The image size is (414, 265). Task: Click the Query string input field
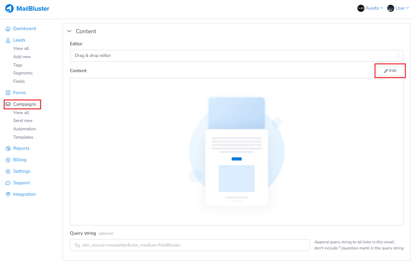[190, 245]
